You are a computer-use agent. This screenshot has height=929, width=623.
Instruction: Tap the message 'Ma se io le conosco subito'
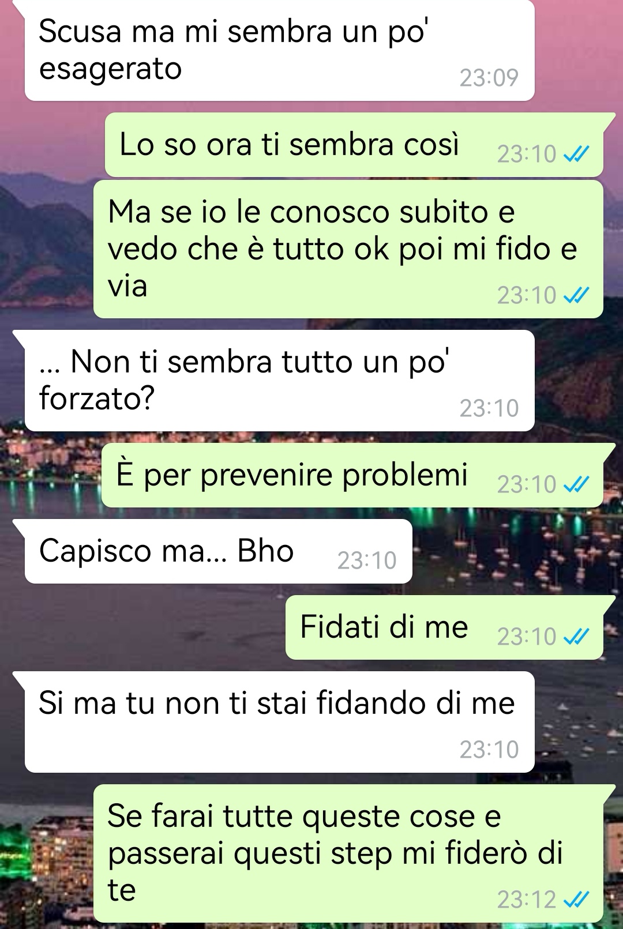click(x=348, y=249)
